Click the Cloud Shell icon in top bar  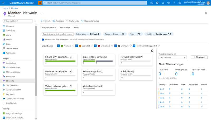coord(152,3)
